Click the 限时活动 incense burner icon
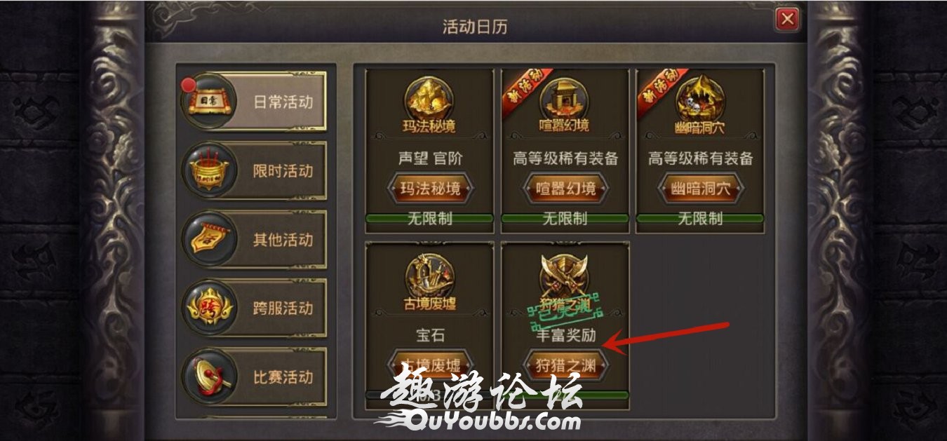Image resolution: width=947 pixels, height=441 pixels. click(209, 170)
